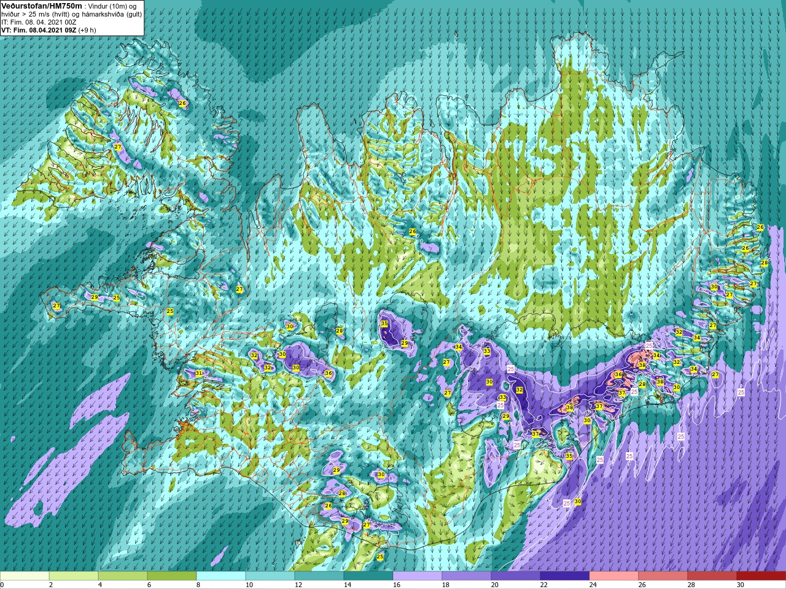Screen dimensions: 786x589
Task: Click the 8–10 m/s pale cyan legend swatch
Action: pos(221,576)
